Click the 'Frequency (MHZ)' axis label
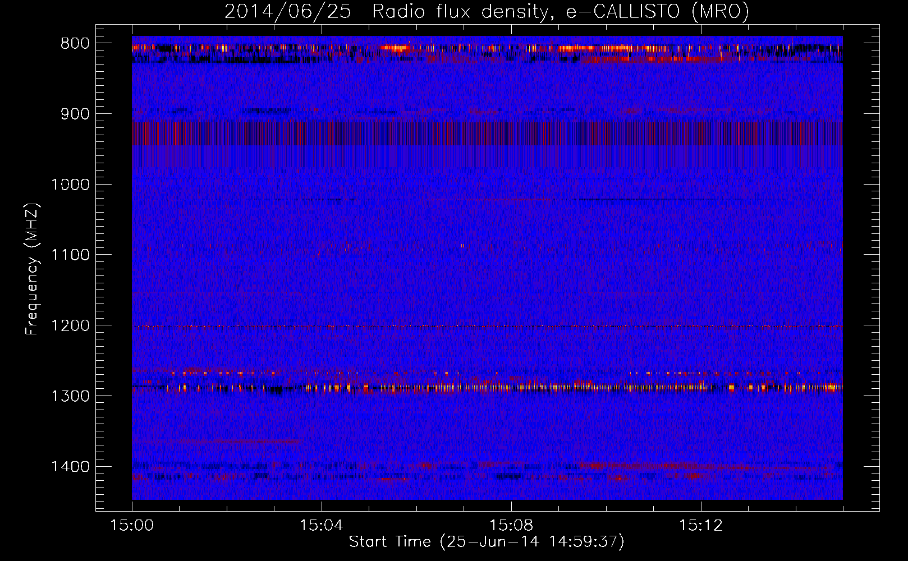The width and height of the screenshot is (908, 561). [32, 269]
